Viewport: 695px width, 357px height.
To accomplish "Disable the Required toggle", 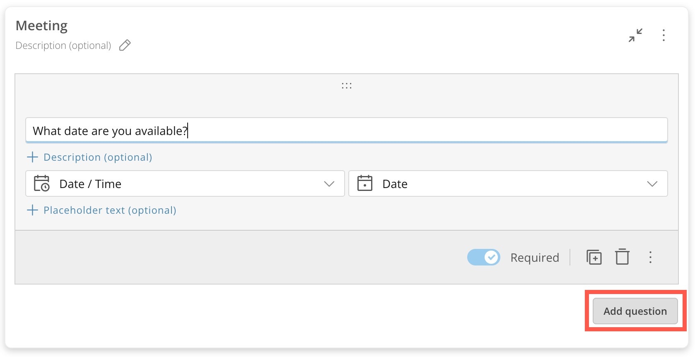I will click(x=483, y=257).
